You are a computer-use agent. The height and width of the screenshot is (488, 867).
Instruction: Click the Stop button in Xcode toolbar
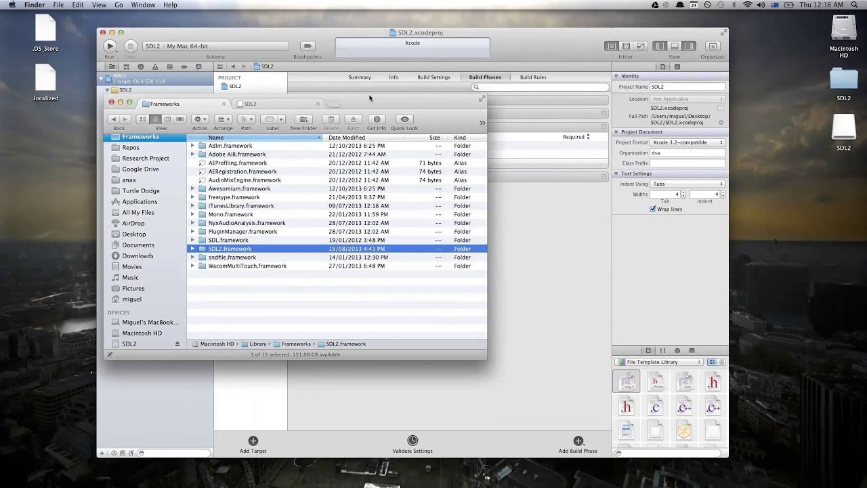(x=130, y=46)
